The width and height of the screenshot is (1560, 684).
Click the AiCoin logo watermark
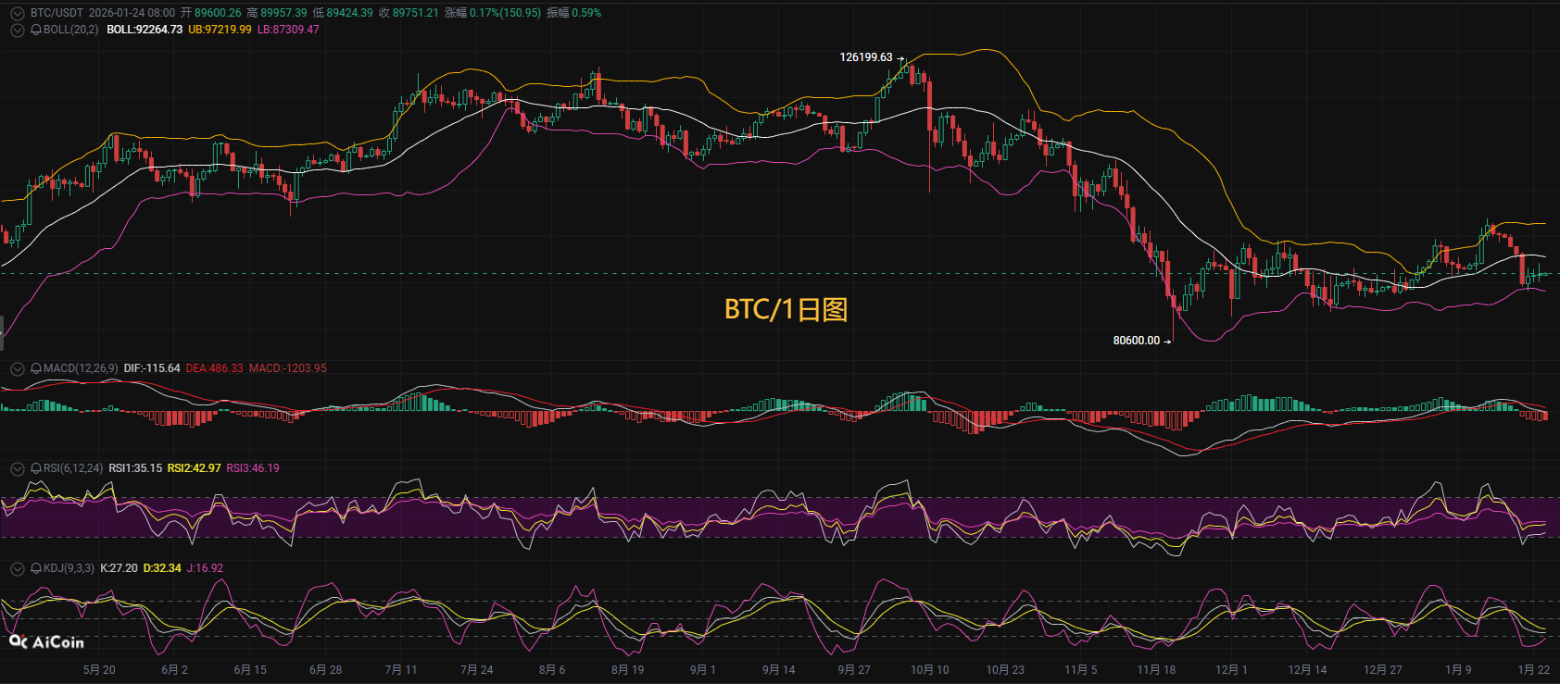coord(46,641)
